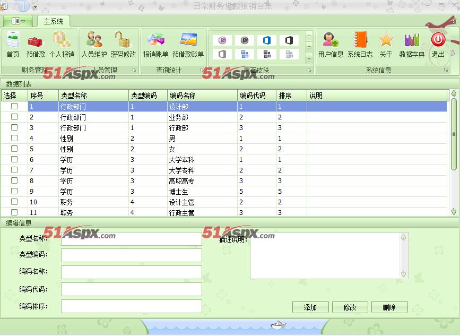Tick checkbox for row 8 高职高专
The height and width of the screenshot is (336, 460).
14,180
